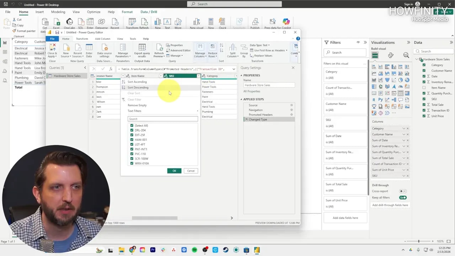The height and width of the screenshot is (256, 455).
Task: Toggle the WRN-010A checkbox
Action: coord(132,164)
